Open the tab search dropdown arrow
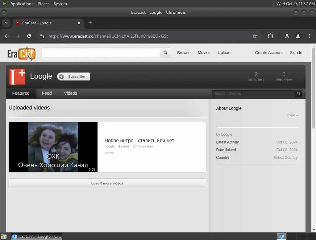This screenshot has width=316, height=240. [6, 23]
